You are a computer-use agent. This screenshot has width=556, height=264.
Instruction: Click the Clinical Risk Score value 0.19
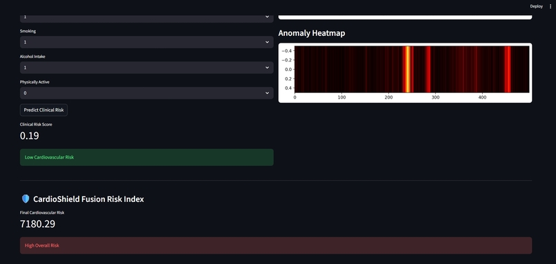click(30, 136)
